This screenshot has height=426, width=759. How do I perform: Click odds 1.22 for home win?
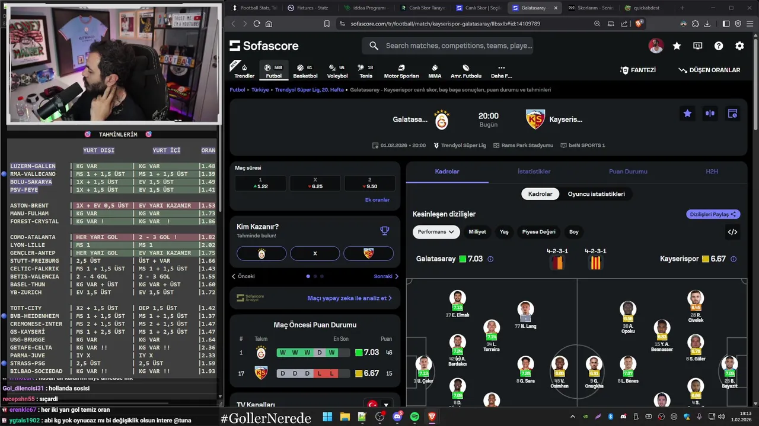(x=261, y=183)
